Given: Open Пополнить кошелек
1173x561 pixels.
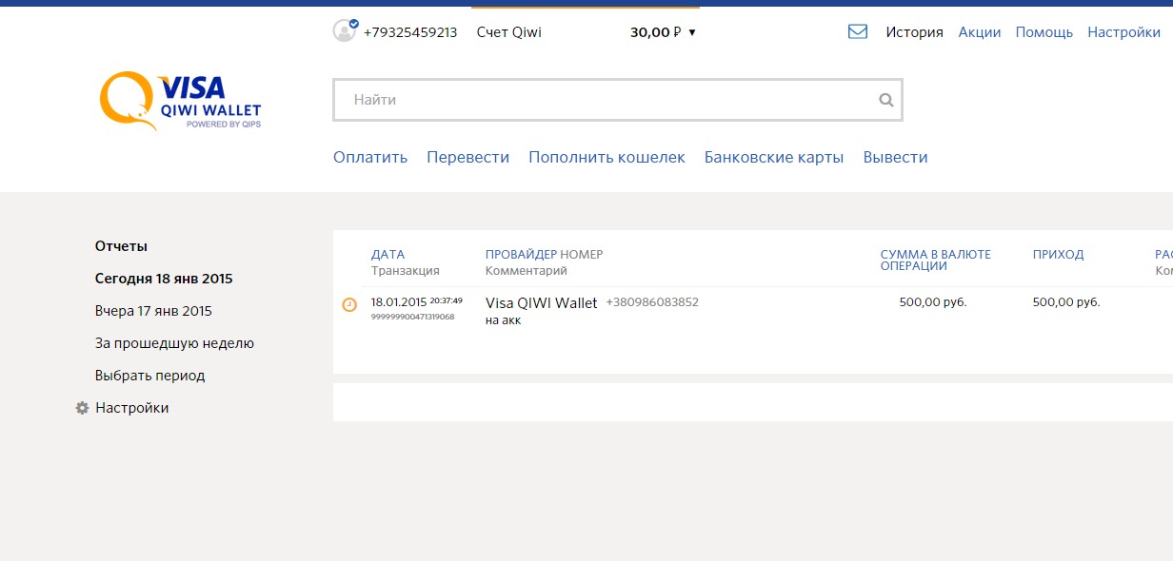Looking at the screenshot, I should point(607,158).
